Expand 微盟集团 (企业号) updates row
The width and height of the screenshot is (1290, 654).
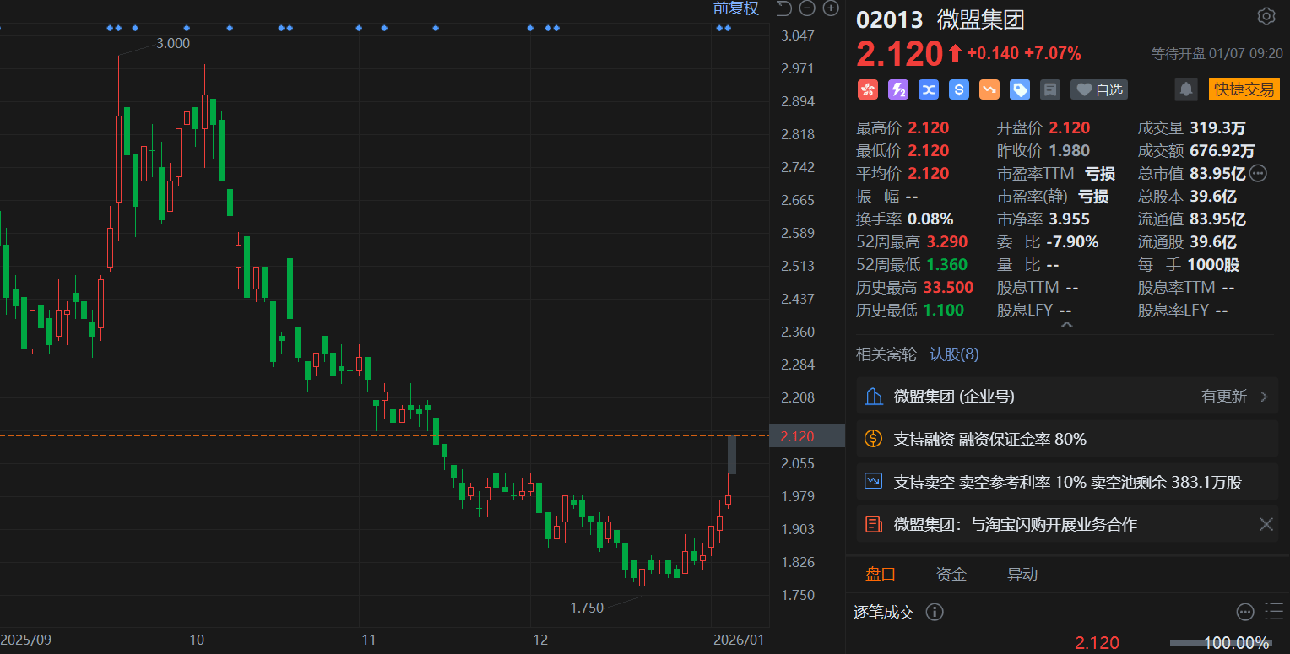[x=1066, y=397]
